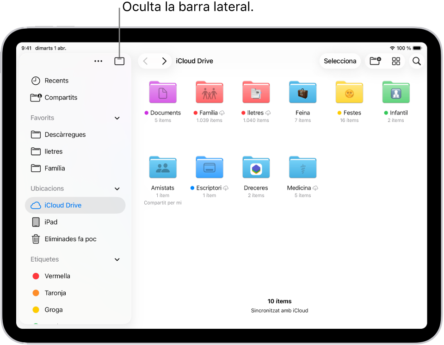Navigate forward using the arrow
Viewport: 444px width, 345px height.
click(x=164, y=61)
